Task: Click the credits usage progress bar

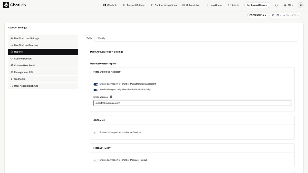Action: click(285, 17)
